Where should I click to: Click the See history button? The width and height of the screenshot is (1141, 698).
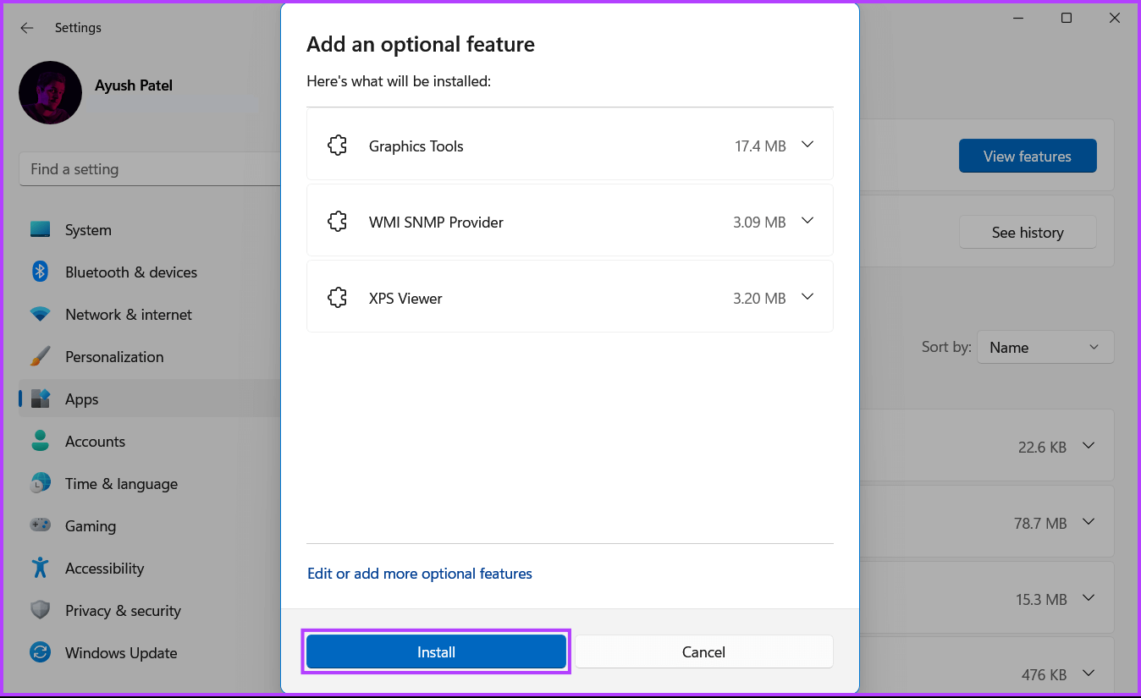[1028, 232]
